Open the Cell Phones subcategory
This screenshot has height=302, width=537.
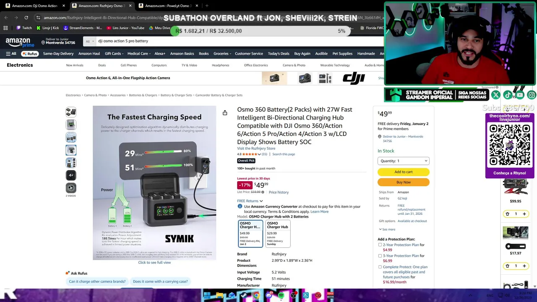coord(128,65)
